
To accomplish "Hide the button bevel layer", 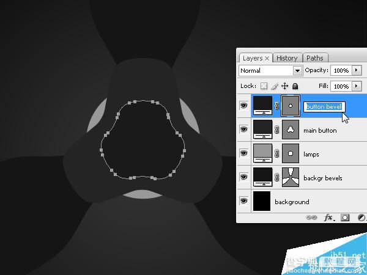I will [243, 106].
